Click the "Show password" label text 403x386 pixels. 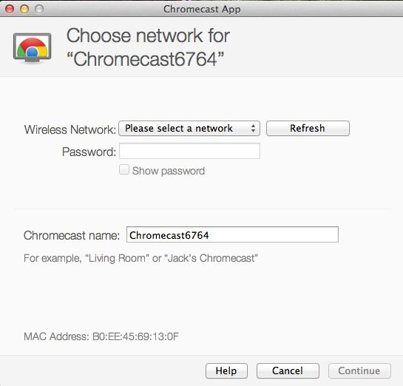[169, 171]
